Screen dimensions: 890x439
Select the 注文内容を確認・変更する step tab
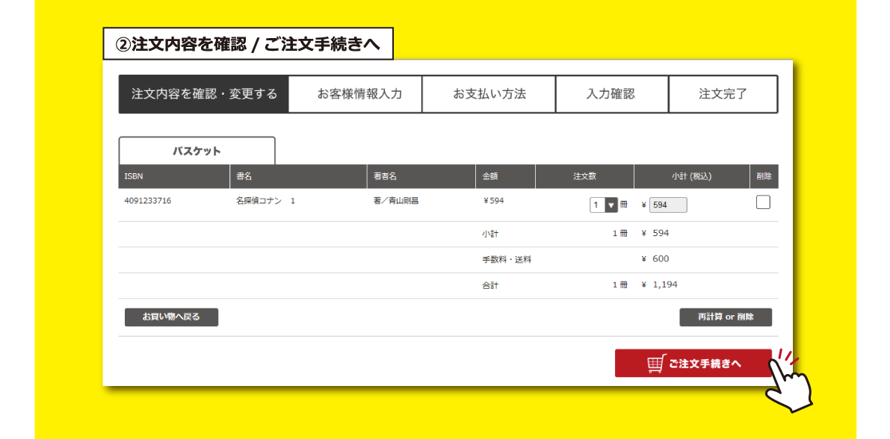click(x=204, y=94)
